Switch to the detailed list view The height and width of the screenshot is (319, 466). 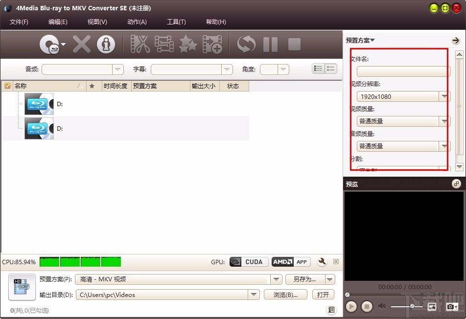318,68
